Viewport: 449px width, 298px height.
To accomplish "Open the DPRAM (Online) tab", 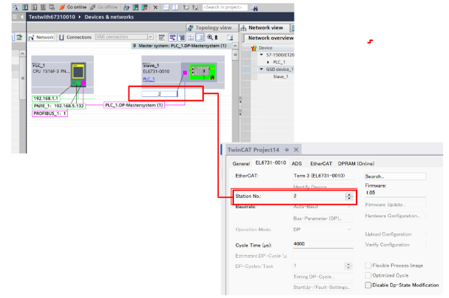I will click(x=356, y=163).
